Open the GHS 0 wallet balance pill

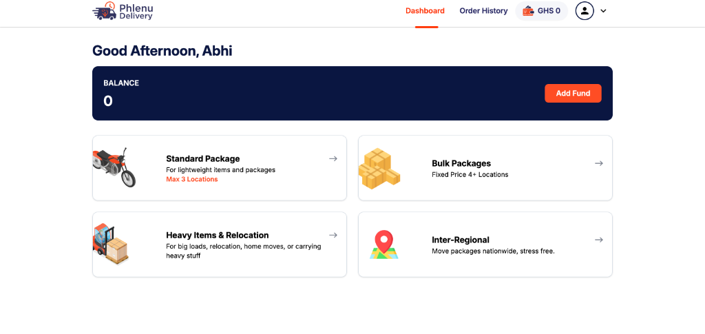click(542, 11)
